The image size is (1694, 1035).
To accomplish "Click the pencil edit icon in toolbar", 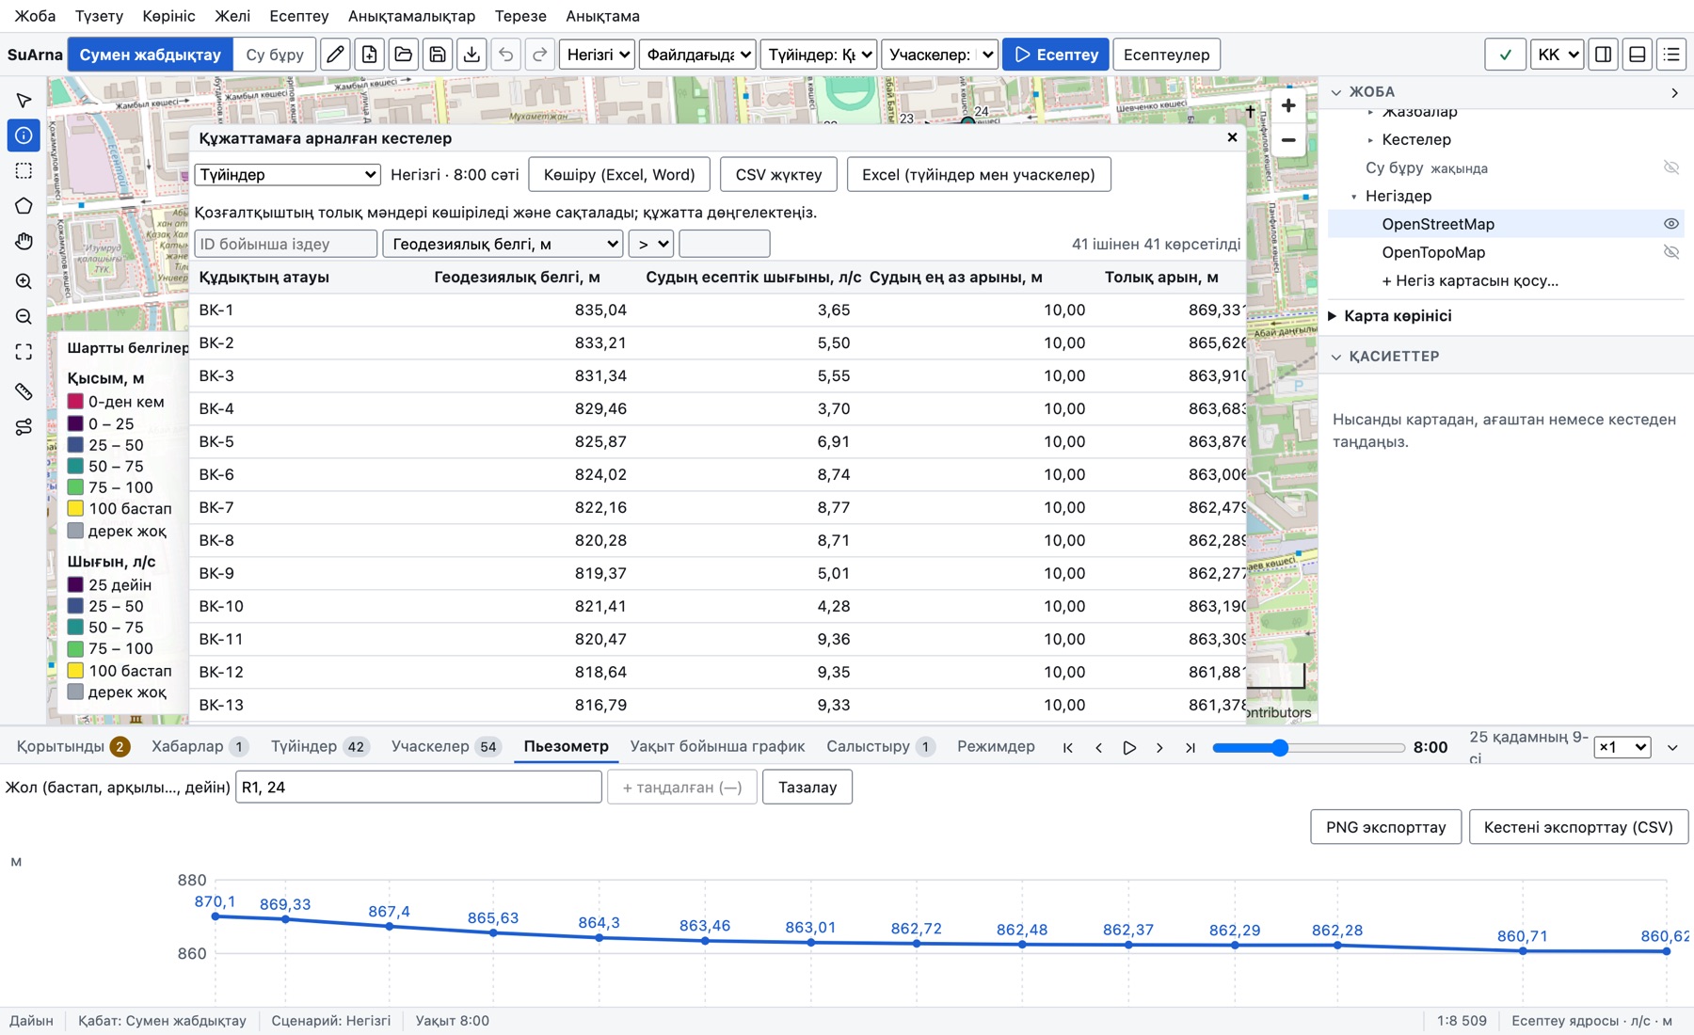I will pyautogui.click(x=335, y=55).
